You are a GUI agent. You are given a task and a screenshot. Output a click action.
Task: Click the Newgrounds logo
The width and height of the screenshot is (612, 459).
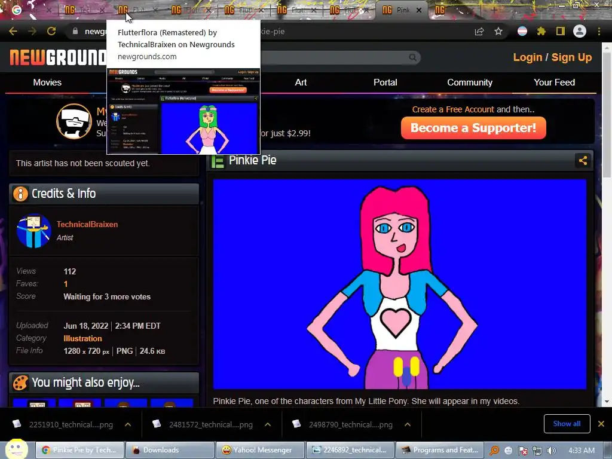pos(58,57)
